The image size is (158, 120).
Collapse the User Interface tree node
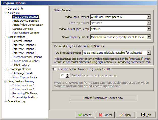[5, 37]
